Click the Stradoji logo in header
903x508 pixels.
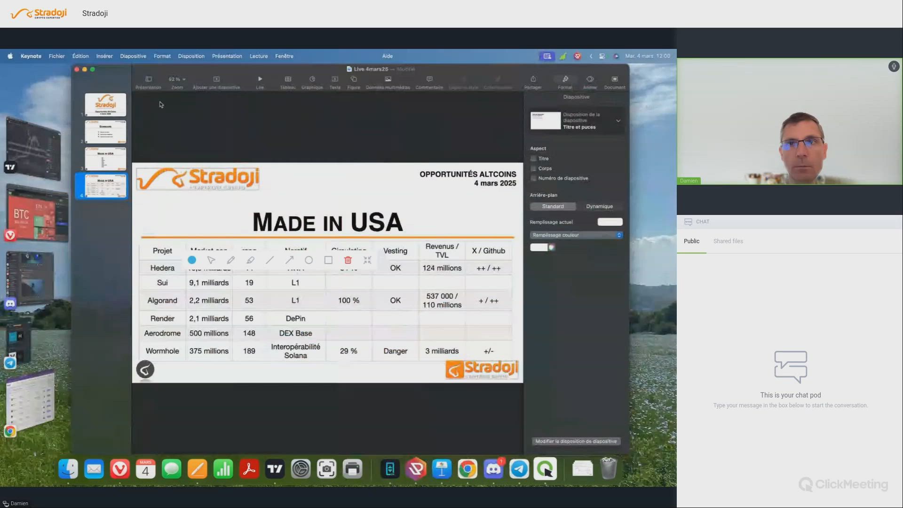39,13
